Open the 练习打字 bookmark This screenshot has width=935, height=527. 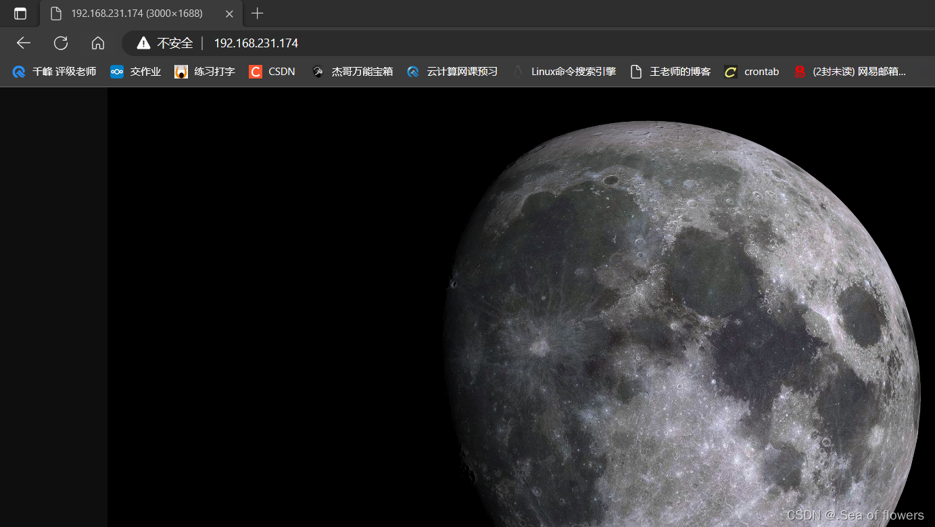[205, 72]
